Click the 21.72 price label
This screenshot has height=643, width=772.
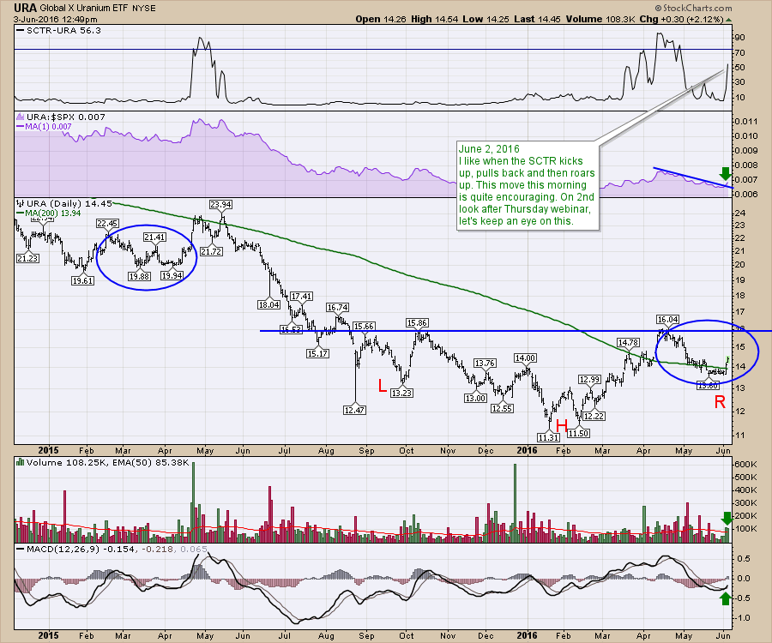pos(211,251)
